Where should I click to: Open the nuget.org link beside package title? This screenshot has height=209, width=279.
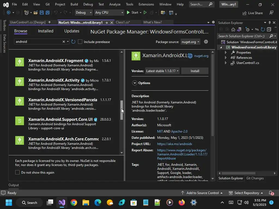tap(201, 56)
